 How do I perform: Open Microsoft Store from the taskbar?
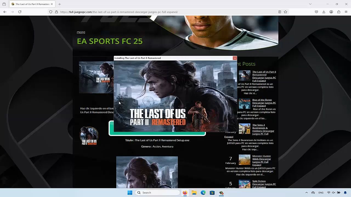coord(212,193)
